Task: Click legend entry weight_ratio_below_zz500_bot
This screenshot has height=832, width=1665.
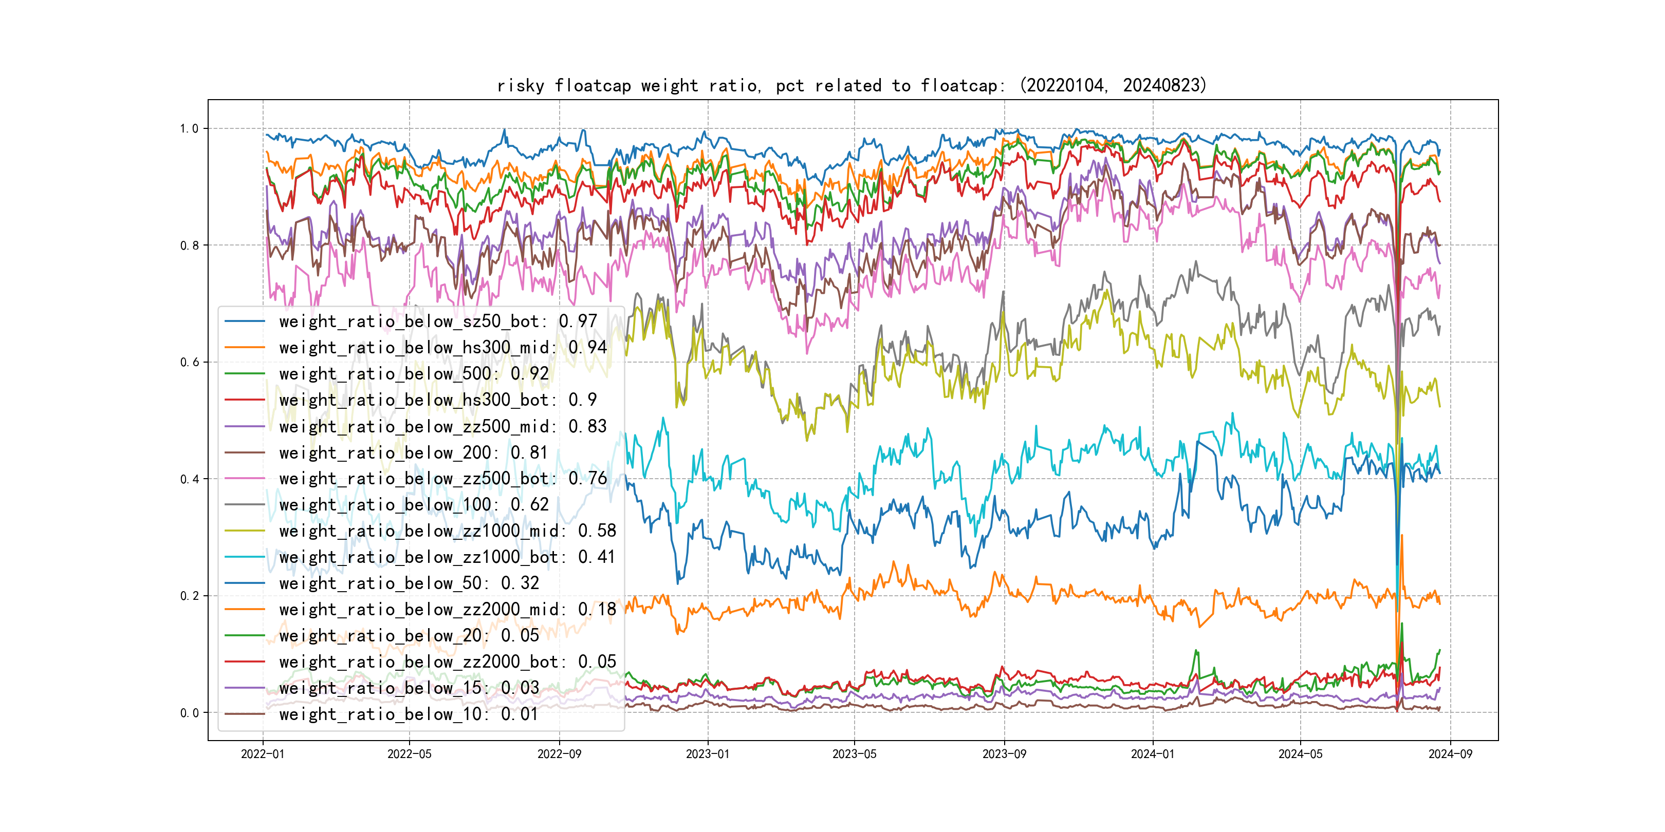Action: click(x=443, y=479)
